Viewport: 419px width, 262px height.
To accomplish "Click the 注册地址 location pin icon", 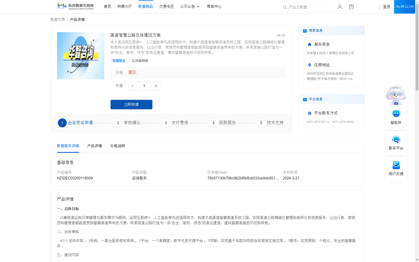I will 310,65.
